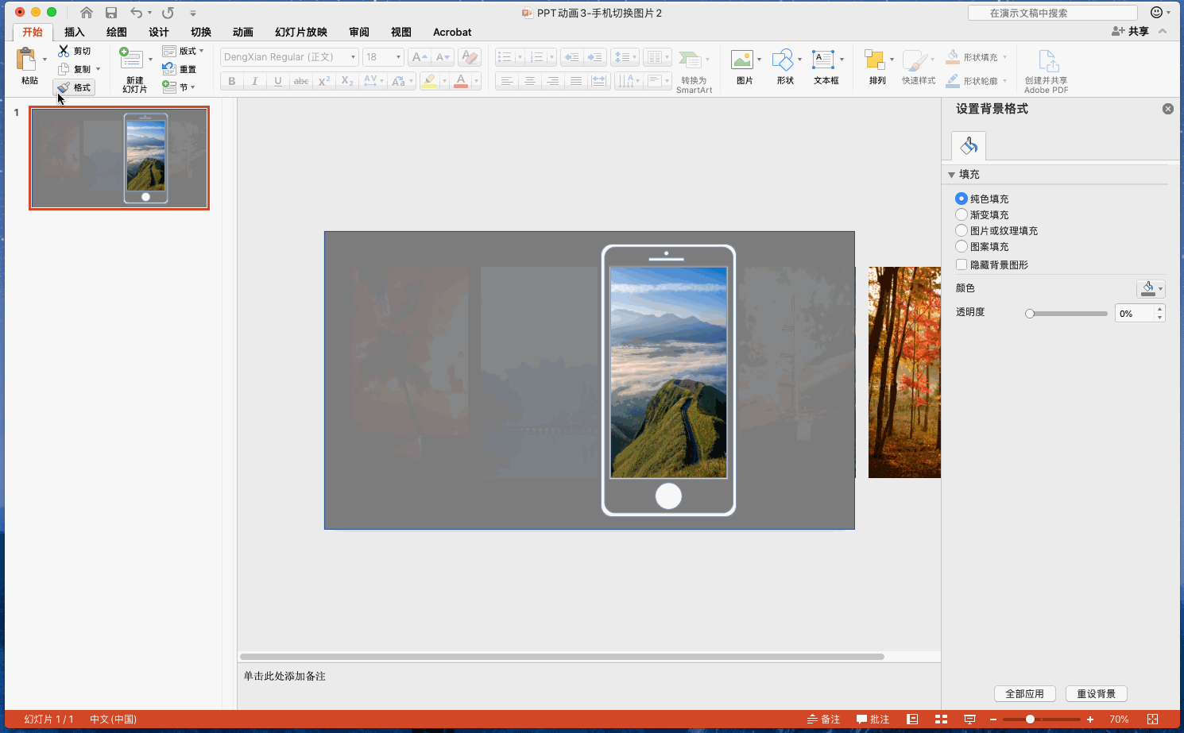
Task: Switch to slide sorter view in status bar
Action: (941, 719)
